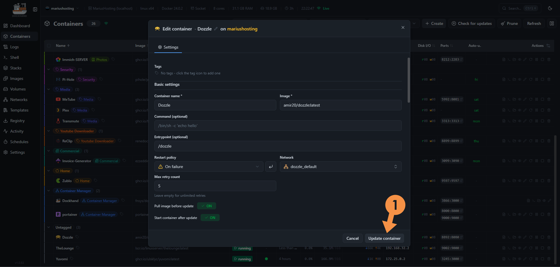Toggle dark mode moon icon

[550, 8]
